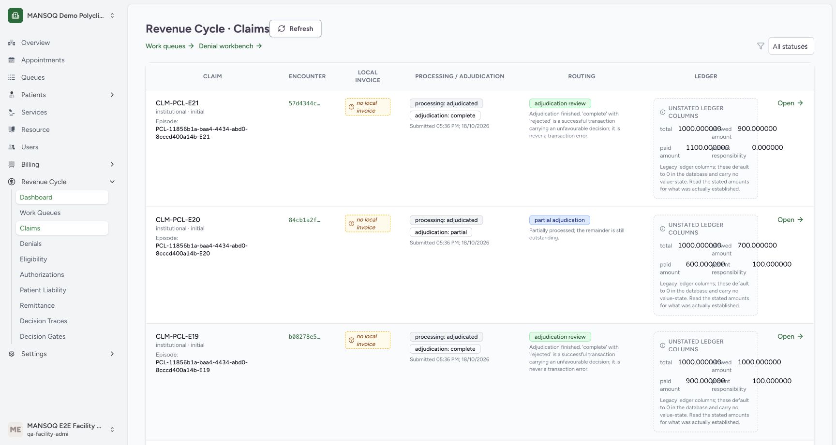Image resolution: width=836 pixels, height=445 pixels.
Task: Select Denials in the sidebar
Action: 62,244
